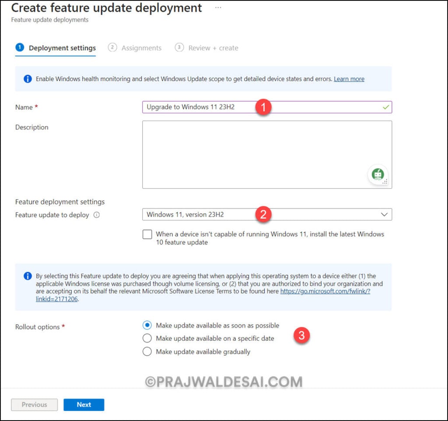
Task: Click the Rollout options label
Action: click(x=38, y=327)
